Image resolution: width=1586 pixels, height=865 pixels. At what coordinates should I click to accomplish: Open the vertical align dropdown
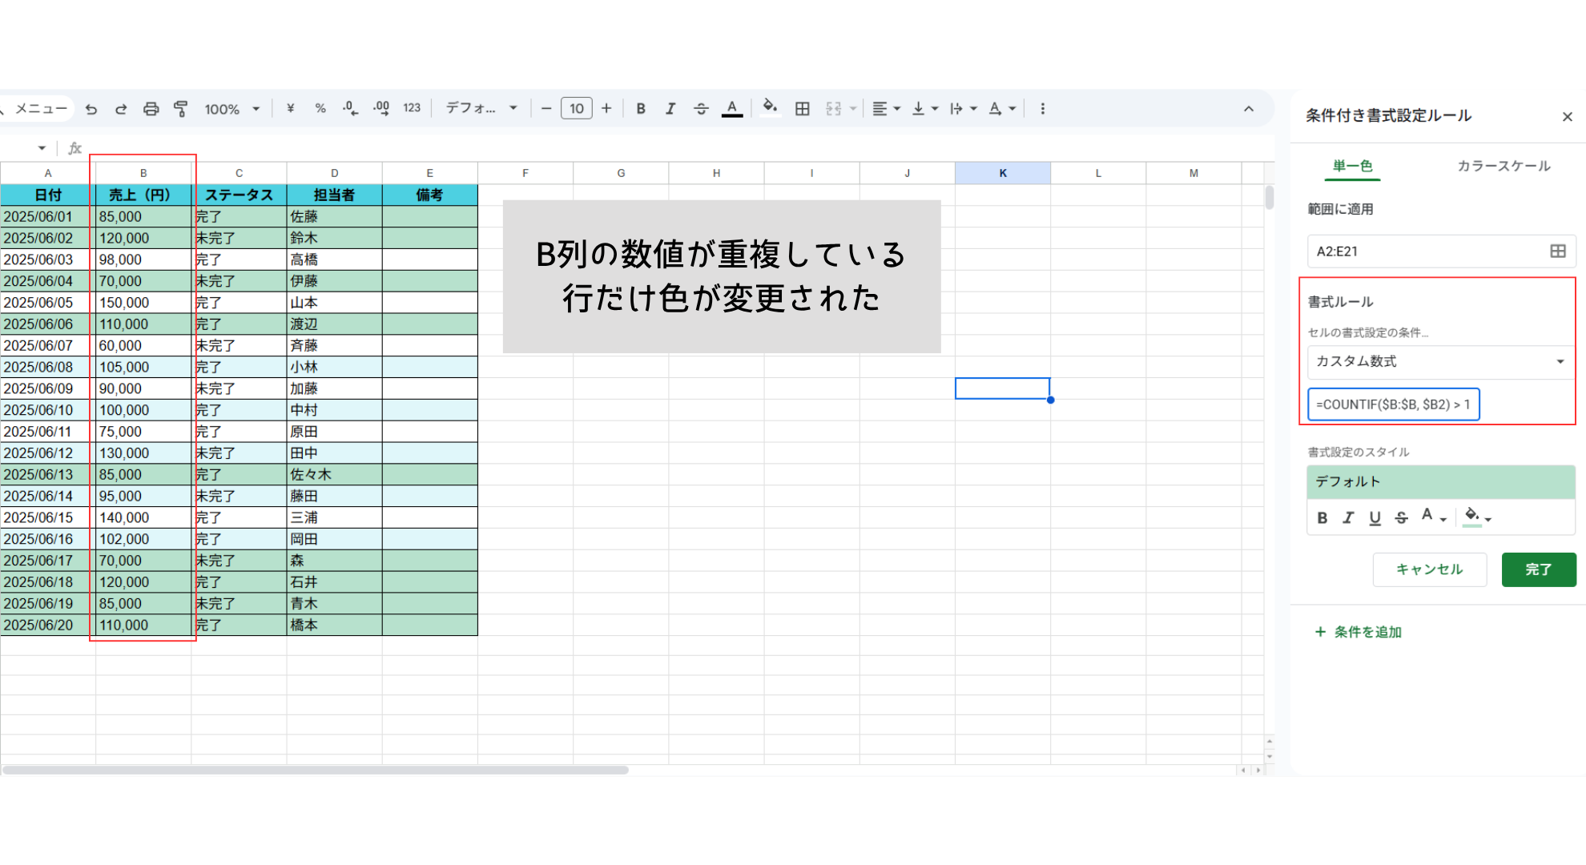(x=925, y=108)
